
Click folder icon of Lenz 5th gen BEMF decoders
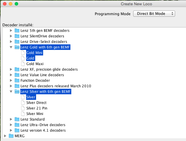coord(17,30)
